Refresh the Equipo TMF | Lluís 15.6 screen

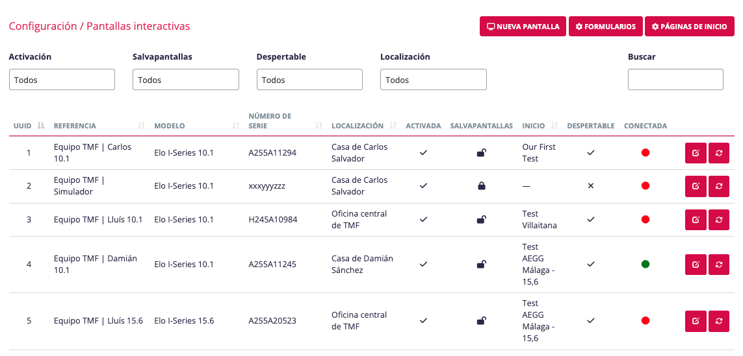[x=719, y=321]
